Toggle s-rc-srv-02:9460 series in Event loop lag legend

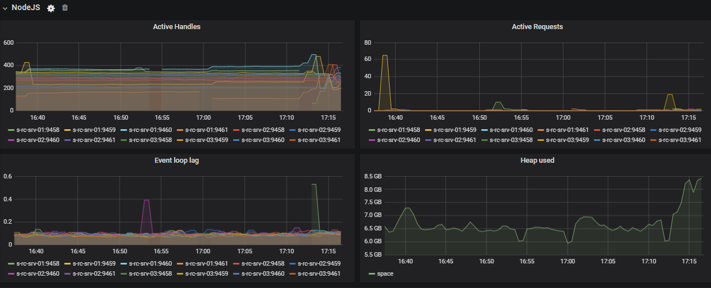point(38,273)
